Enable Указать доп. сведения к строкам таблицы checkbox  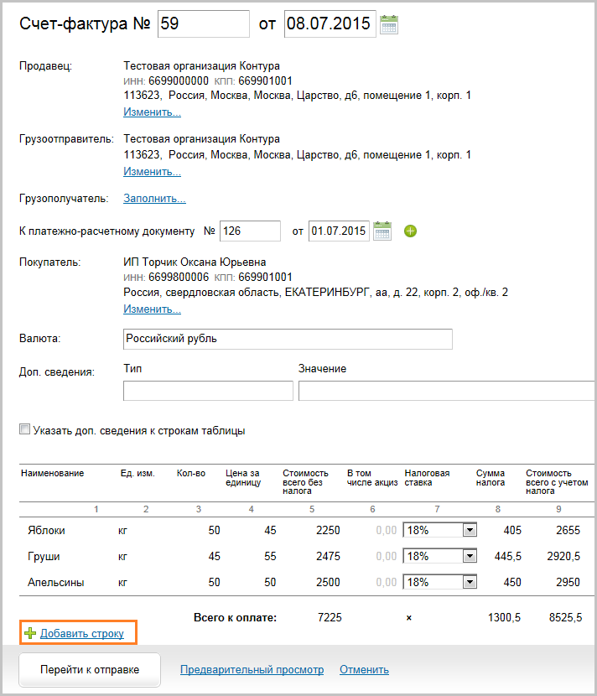[25, 429]
